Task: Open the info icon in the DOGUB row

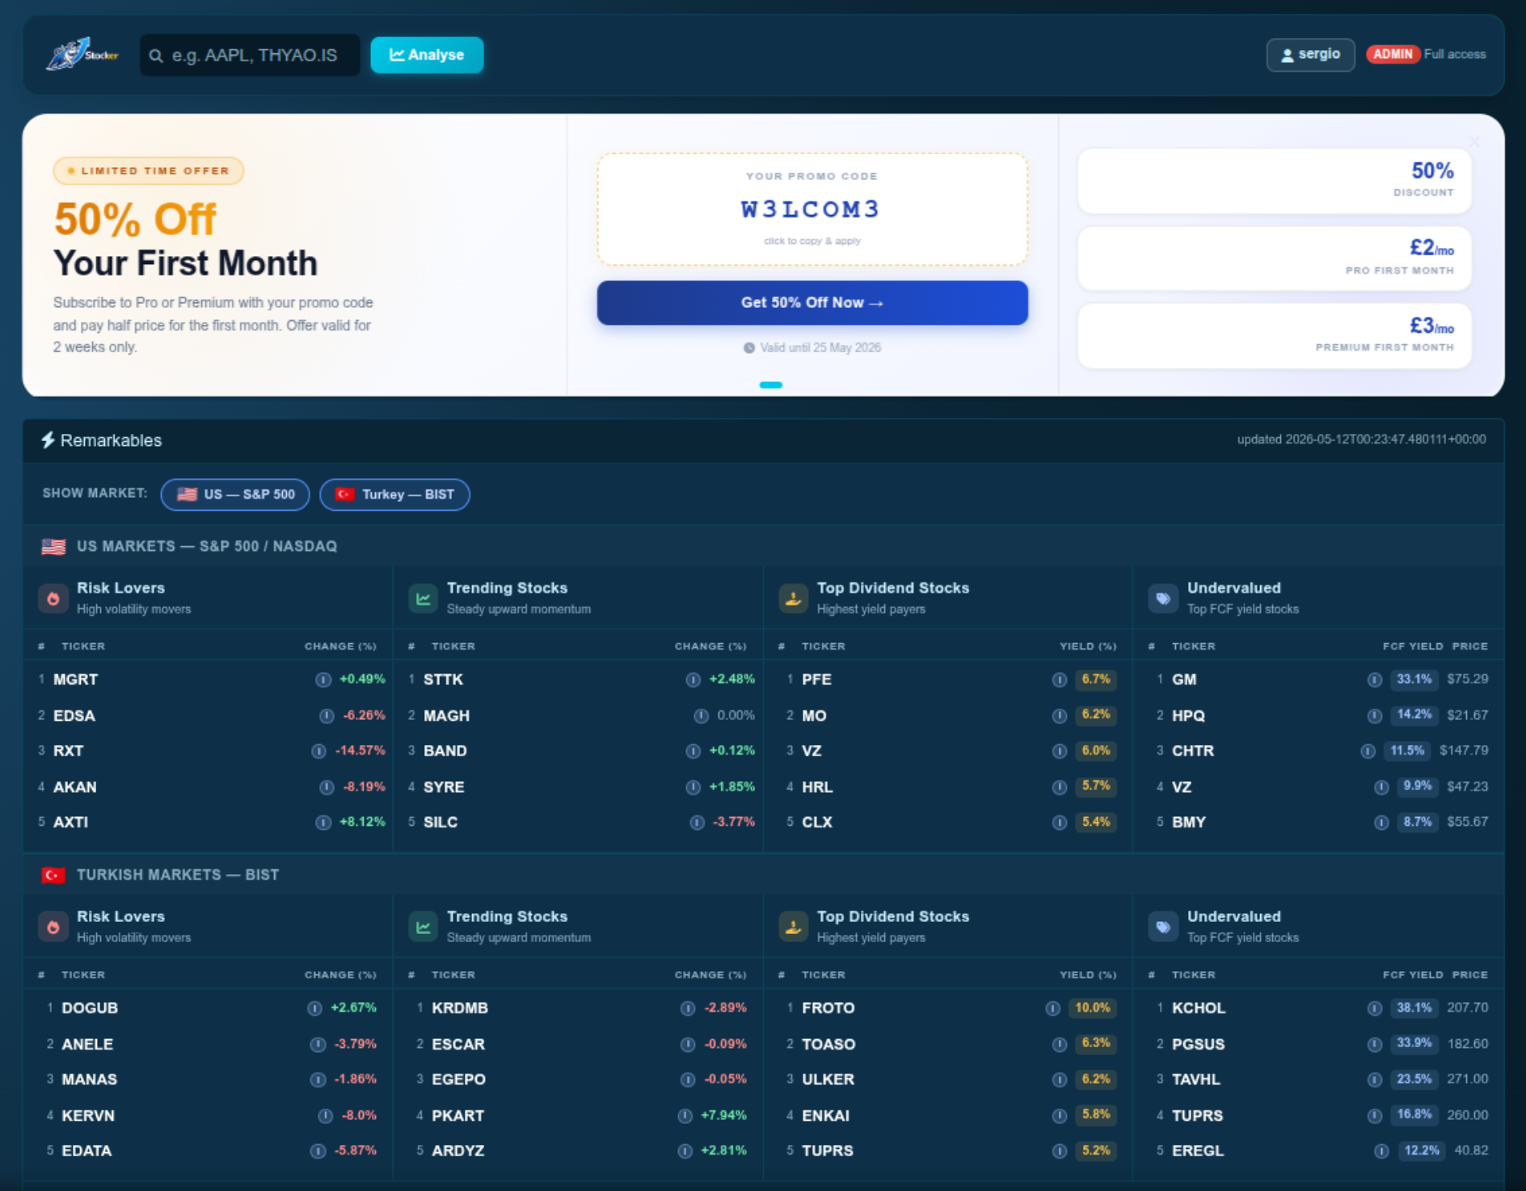Action: tap(315, 1008)
